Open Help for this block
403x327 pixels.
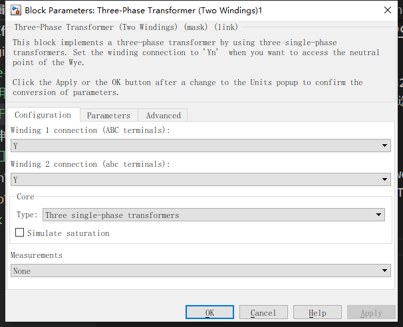317,312
